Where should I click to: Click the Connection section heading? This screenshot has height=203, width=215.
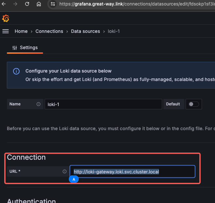click(x=26, y=157)
